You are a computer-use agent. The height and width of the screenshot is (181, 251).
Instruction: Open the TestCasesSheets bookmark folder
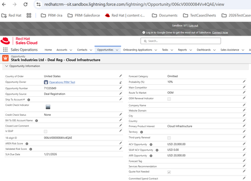(199, 16)
